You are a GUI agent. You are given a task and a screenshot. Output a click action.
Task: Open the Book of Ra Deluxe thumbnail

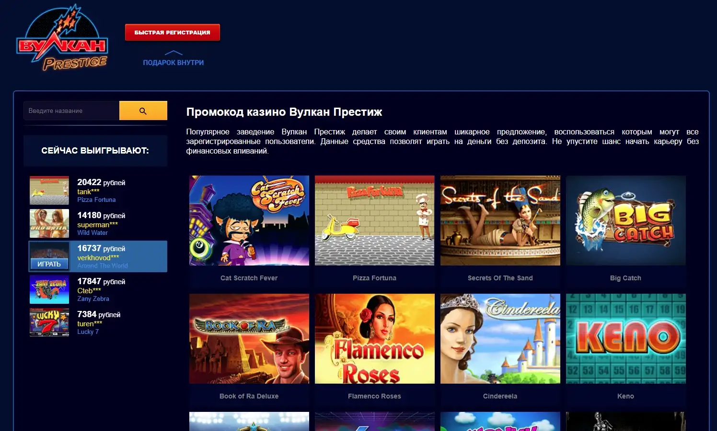click(x=249, y=339)
